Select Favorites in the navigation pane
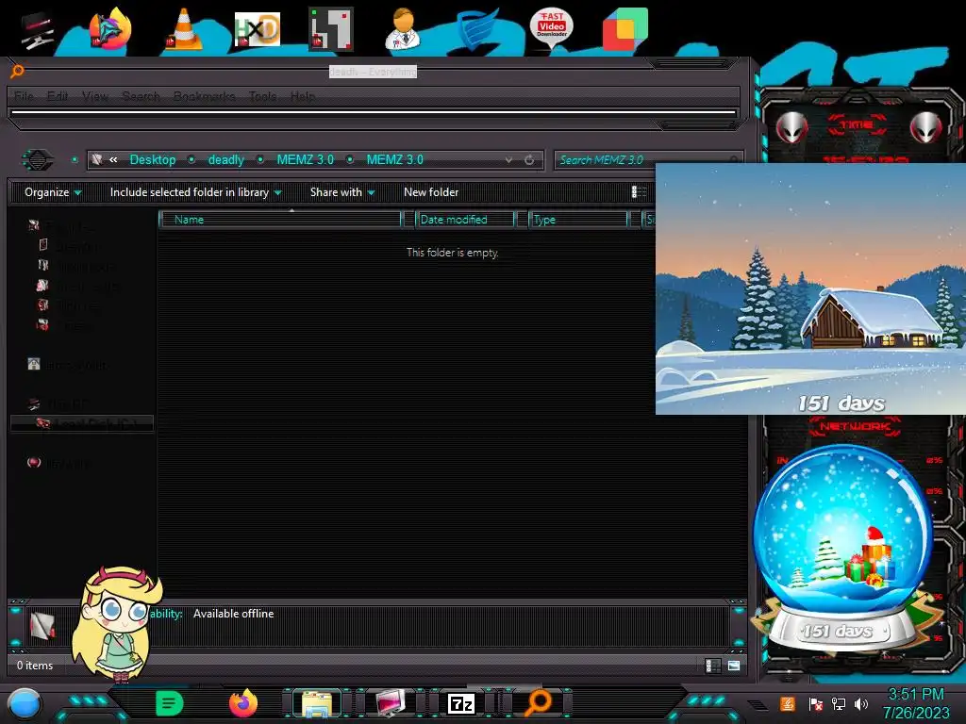Image resolution: width=966 pixels, height=724 pixels. [61, 226]
